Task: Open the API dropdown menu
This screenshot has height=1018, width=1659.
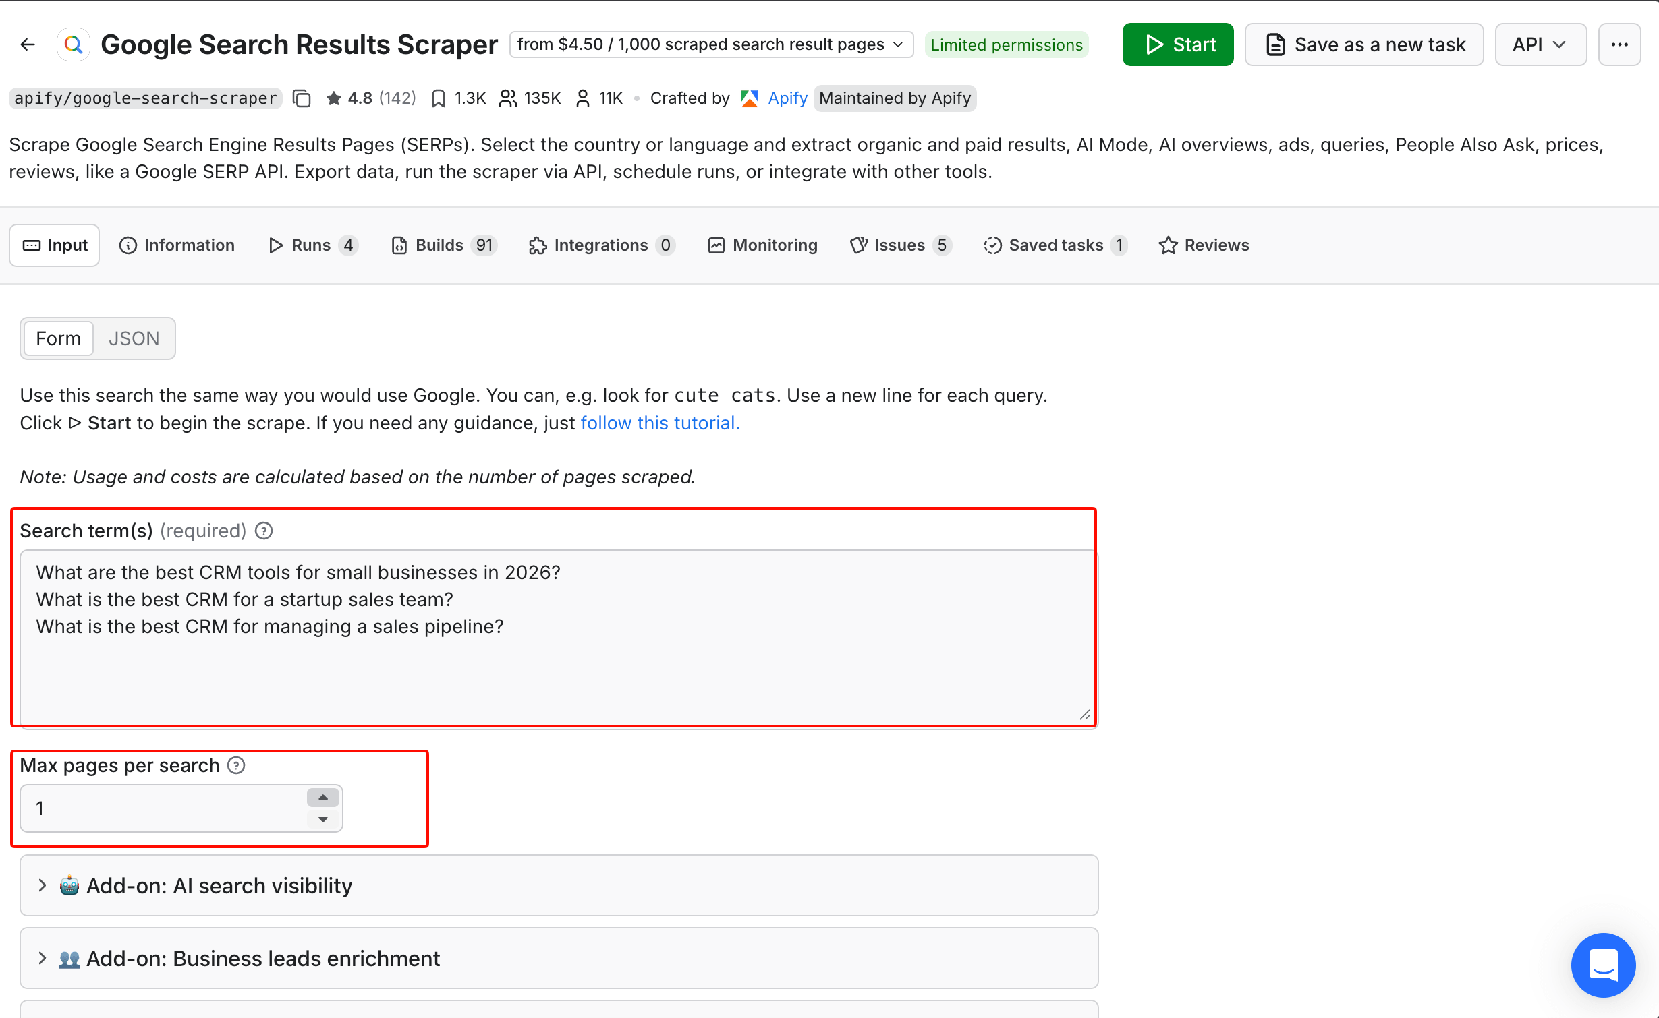Action: 1540,44
